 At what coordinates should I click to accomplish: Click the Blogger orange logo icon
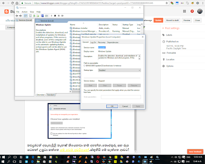[x=6, y=12]
